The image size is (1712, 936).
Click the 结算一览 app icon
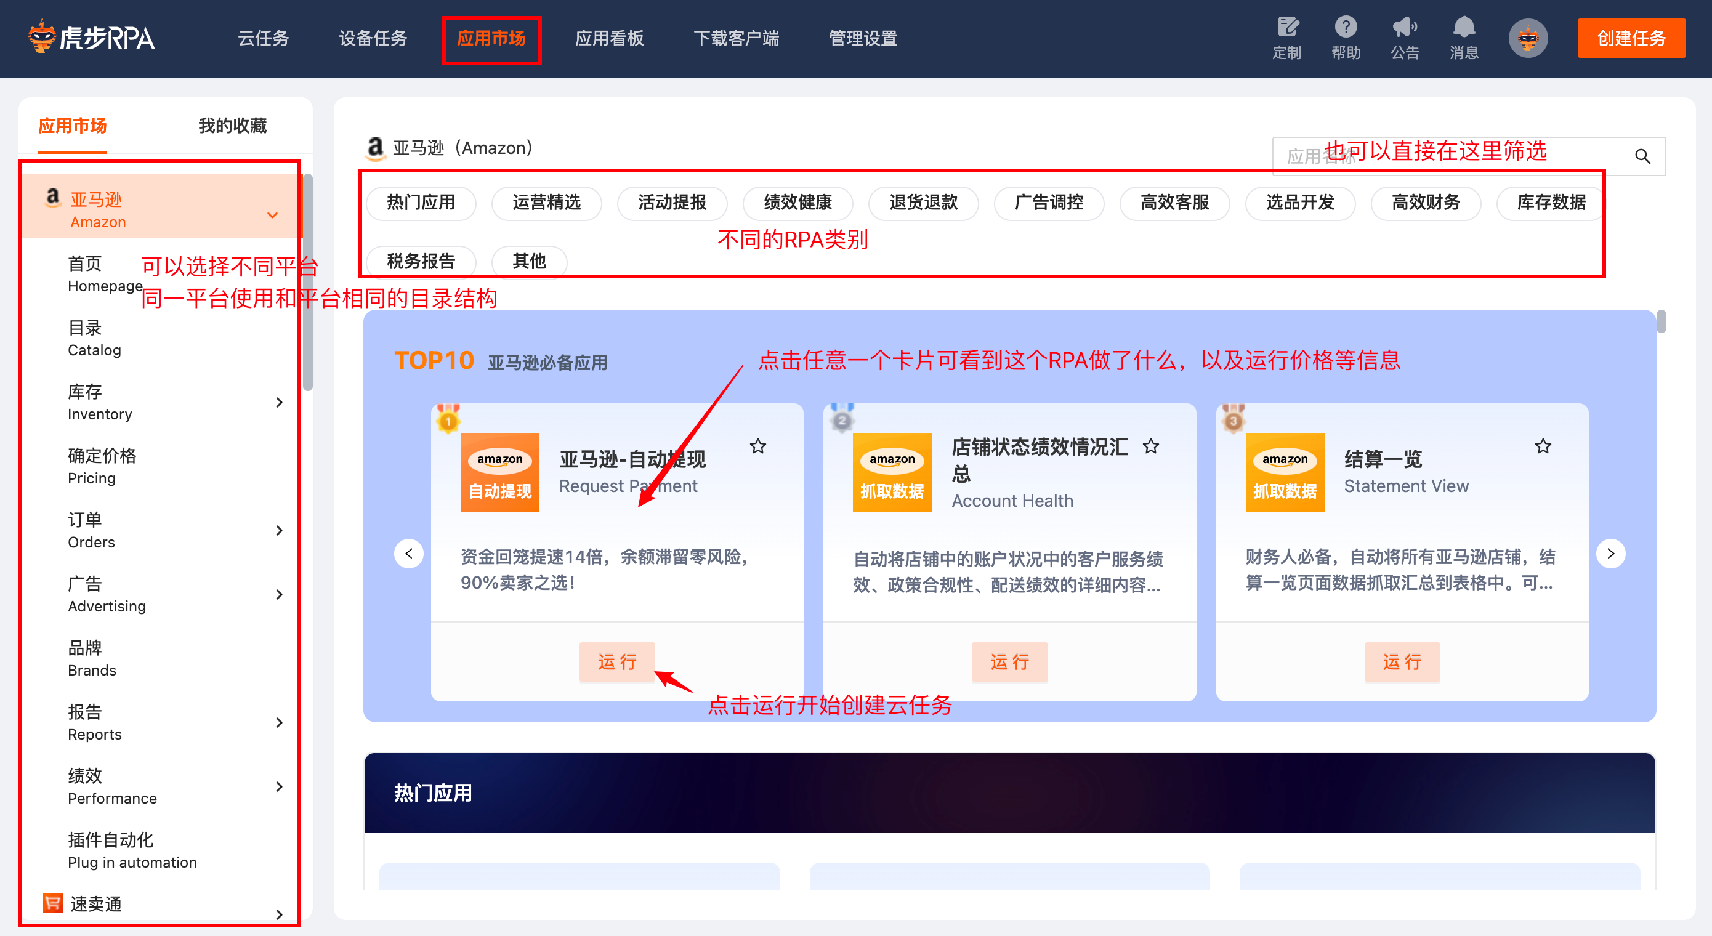point(1285,472)
